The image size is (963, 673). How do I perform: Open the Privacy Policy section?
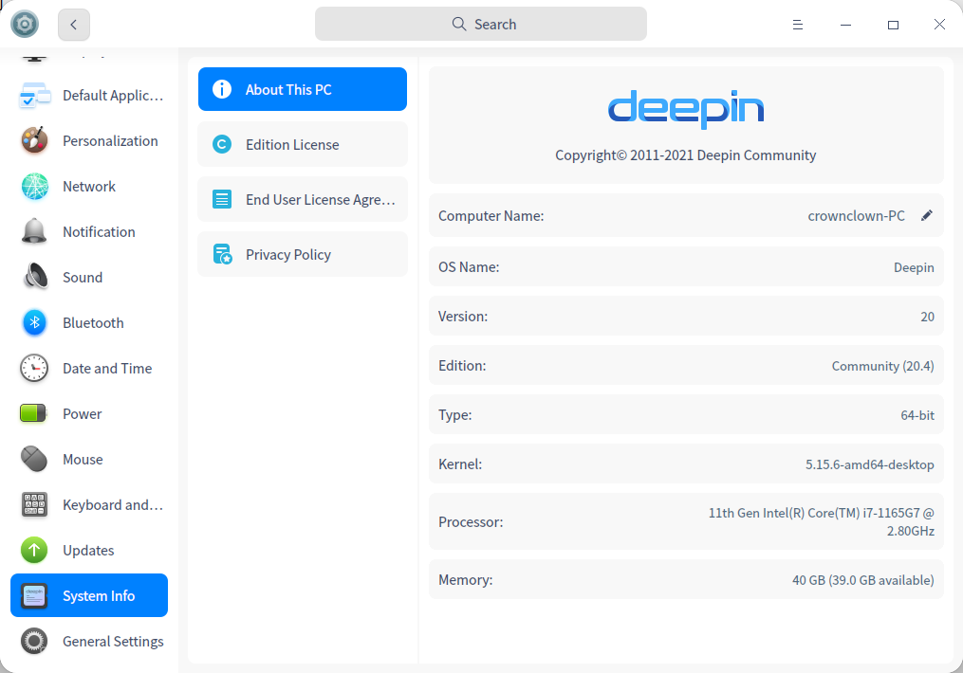pos(302,254)
